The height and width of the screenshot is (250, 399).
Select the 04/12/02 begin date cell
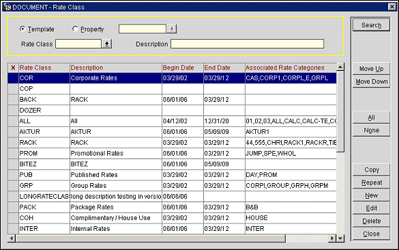coord(183,121)
